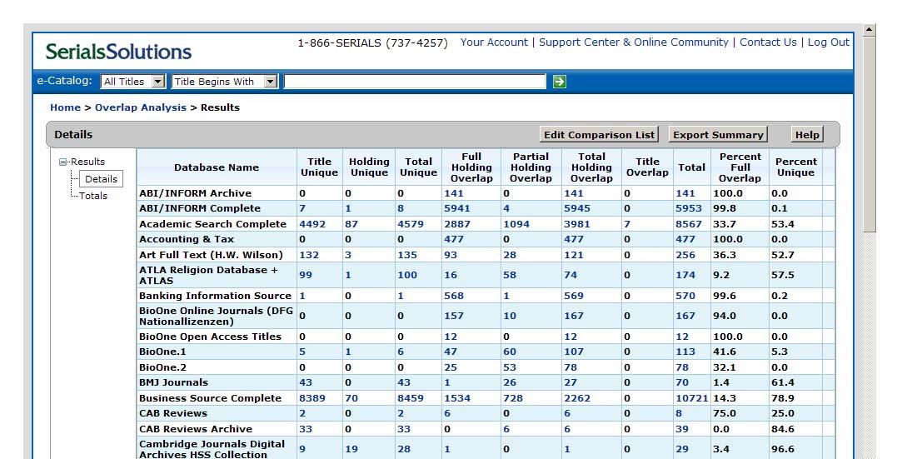Click Business Source Complete Full Overlap 1534

coord(457,398)
